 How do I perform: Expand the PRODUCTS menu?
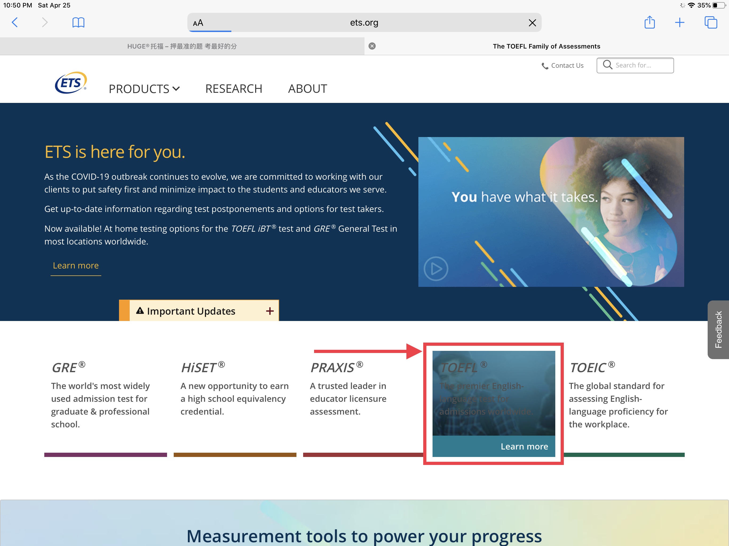point(144,89)
